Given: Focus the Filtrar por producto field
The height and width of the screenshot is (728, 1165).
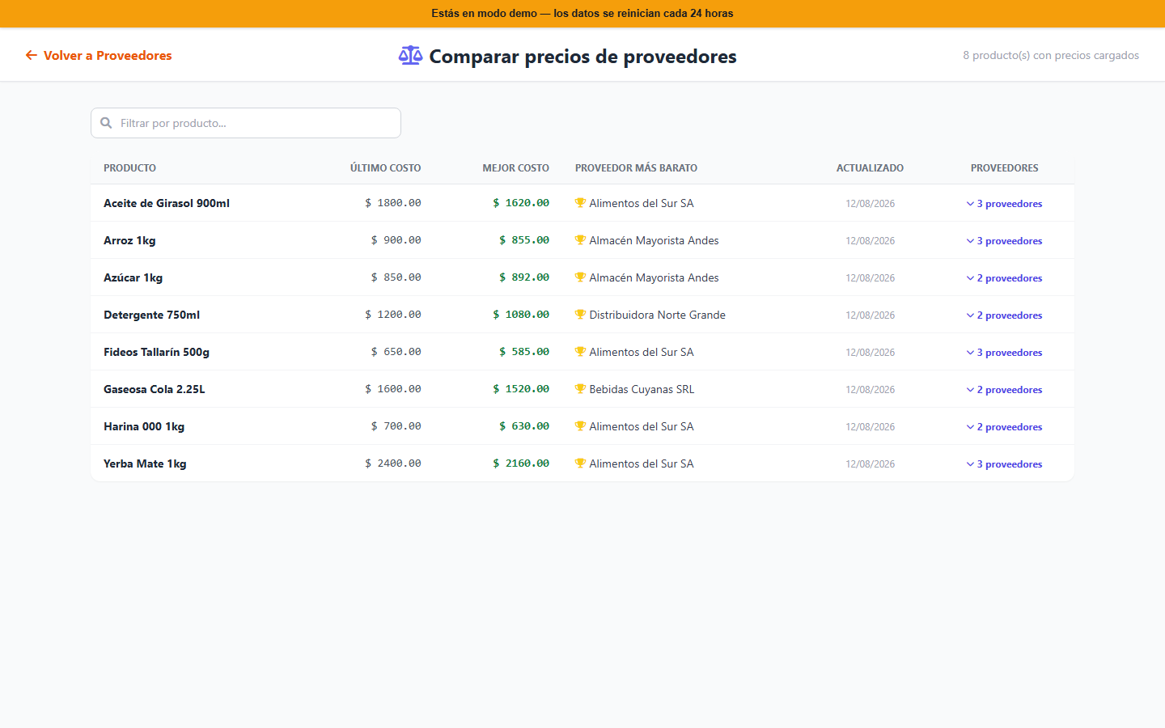Looking at the screenshot, I should [246, 123].
